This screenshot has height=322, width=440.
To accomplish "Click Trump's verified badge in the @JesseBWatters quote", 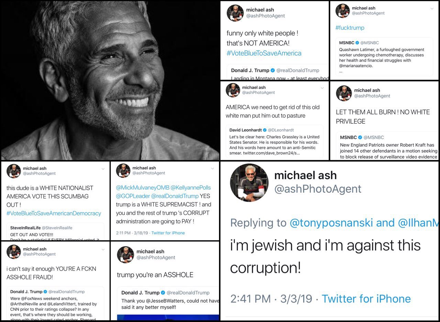I will coord(163,293).
